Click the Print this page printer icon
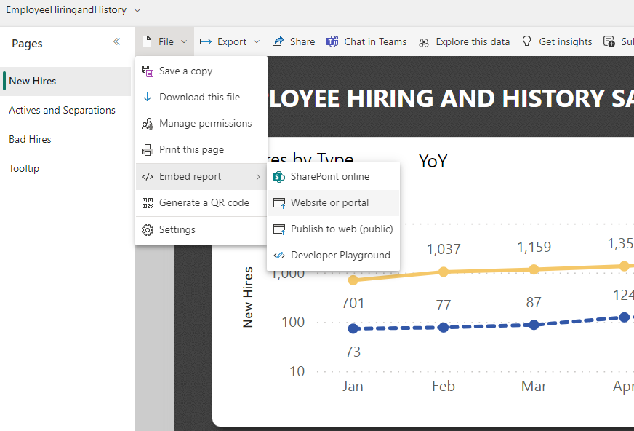634x431 pixels. 148,150
